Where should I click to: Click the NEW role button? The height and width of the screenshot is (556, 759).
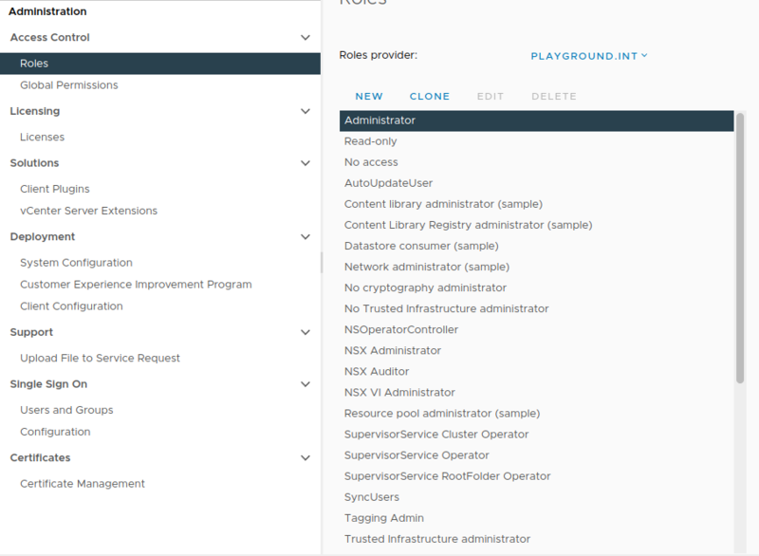[x=369, y=97]
